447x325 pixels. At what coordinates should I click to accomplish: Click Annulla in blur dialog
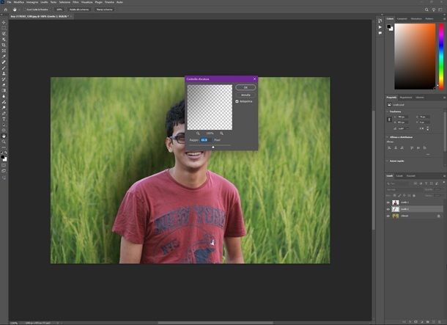[245, 95]
